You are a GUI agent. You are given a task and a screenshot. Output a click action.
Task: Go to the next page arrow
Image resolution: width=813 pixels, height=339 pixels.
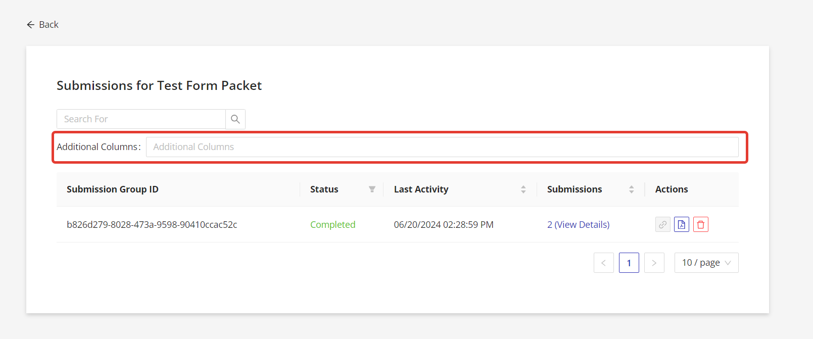pyautogui.click(x=654, y=263)
